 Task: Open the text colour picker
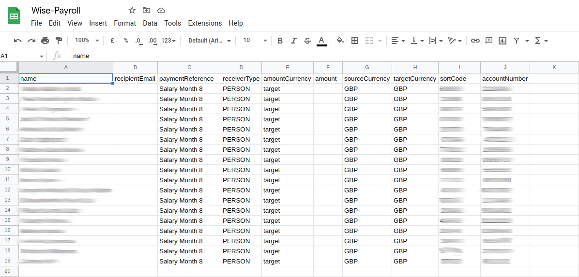point(321,41)
